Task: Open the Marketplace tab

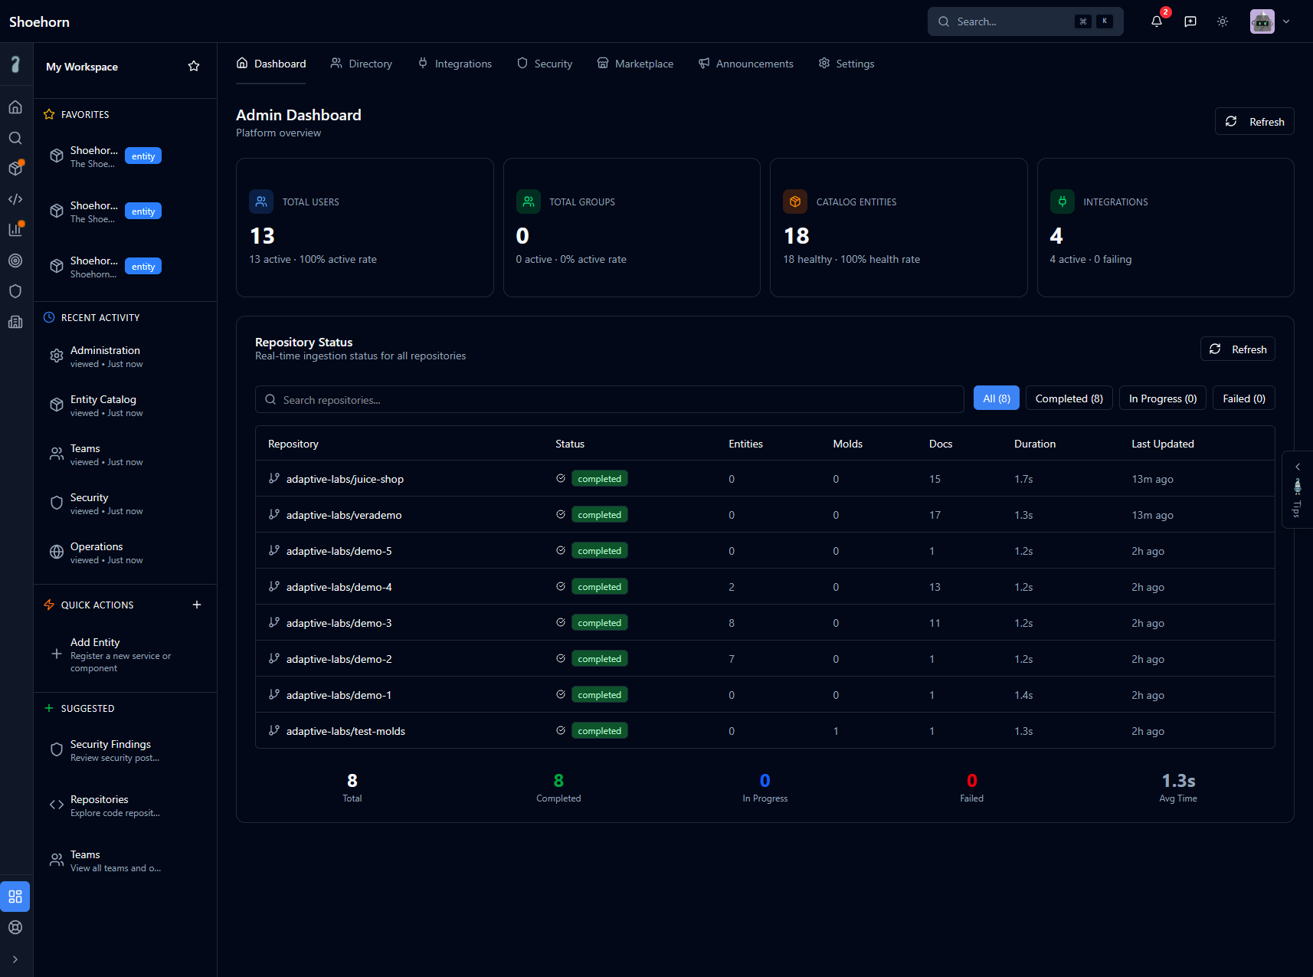Action: (x=635, y=64)
